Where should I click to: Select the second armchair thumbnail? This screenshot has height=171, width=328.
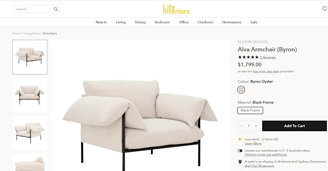[x=30, y=95]
